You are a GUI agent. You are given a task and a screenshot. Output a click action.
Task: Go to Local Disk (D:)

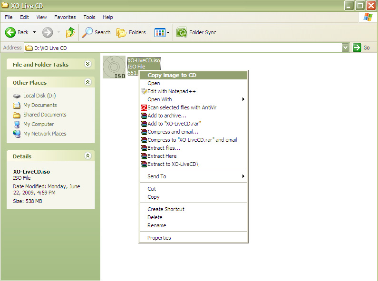click(39, 96)
